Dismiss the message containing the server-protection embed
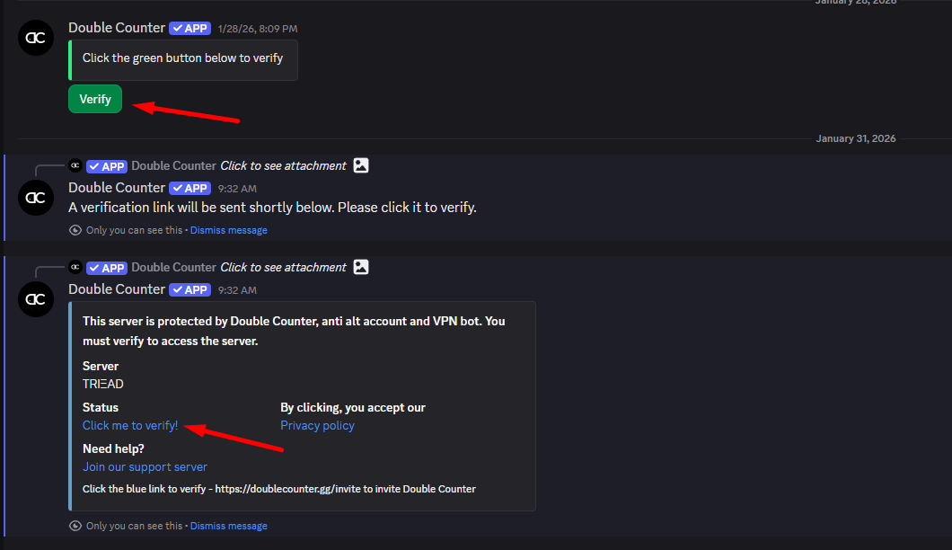The image size is (952, 550). [x=228, y=526]
